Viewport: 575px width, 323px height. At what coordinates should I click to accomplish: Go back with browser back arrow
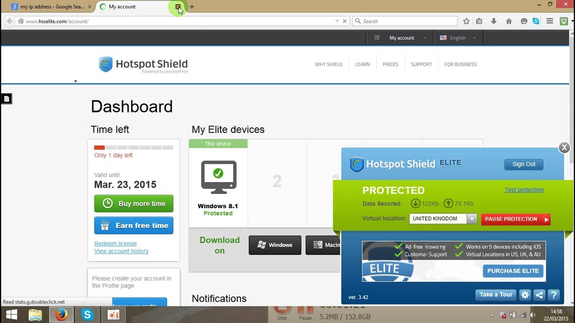(x=9, y=21)
